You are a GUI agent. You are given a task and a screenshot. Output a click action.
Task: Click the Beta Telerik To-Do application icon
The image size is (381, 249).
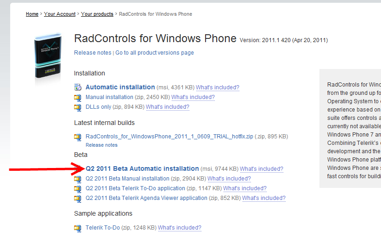[78, 189]
